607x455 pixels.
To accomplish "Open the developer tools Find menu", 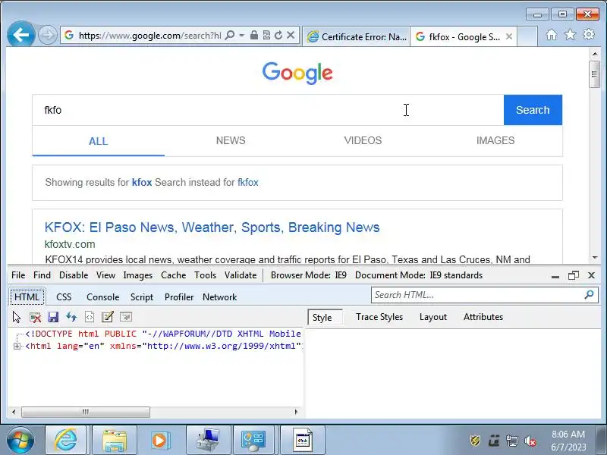I will click(x=42, y=275).
